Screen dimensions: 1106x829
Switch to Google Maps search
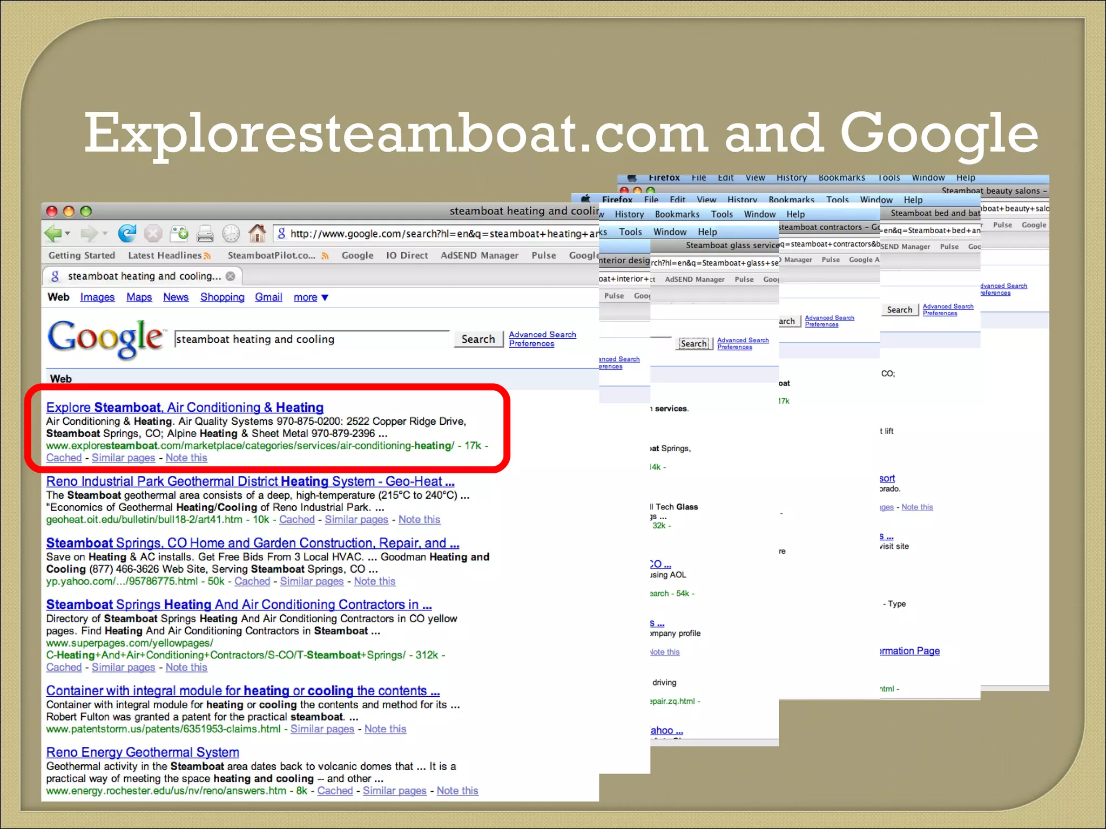[x=139, y=297]
